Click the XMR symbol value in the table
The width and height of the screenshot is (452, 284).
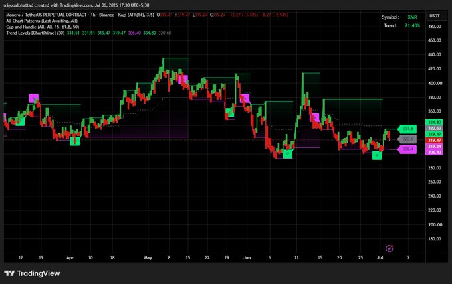pos(412,17)
